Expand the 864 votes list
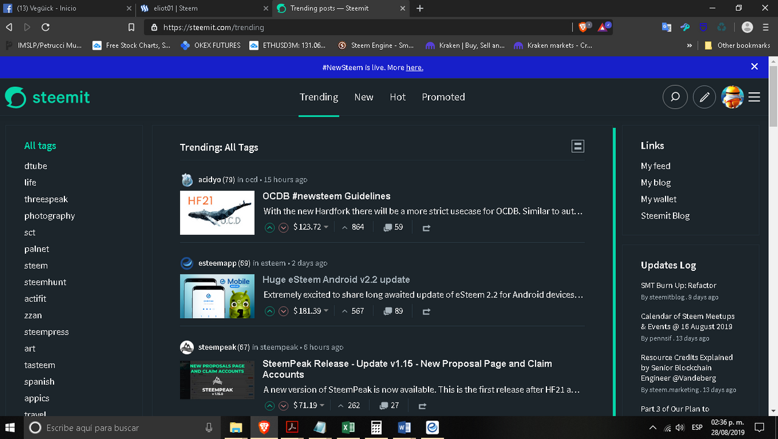 coord(353,227)
